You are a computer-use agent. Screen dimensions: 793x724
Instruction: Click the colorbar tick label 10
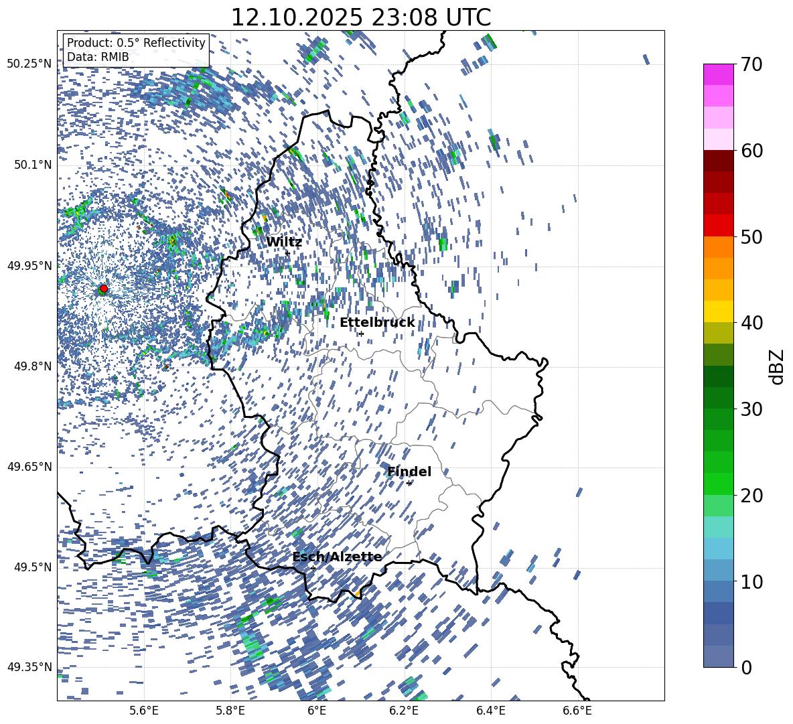point(751,581)
